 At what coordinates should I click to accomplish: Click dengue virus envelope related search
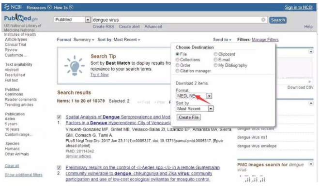click(257, 146)
